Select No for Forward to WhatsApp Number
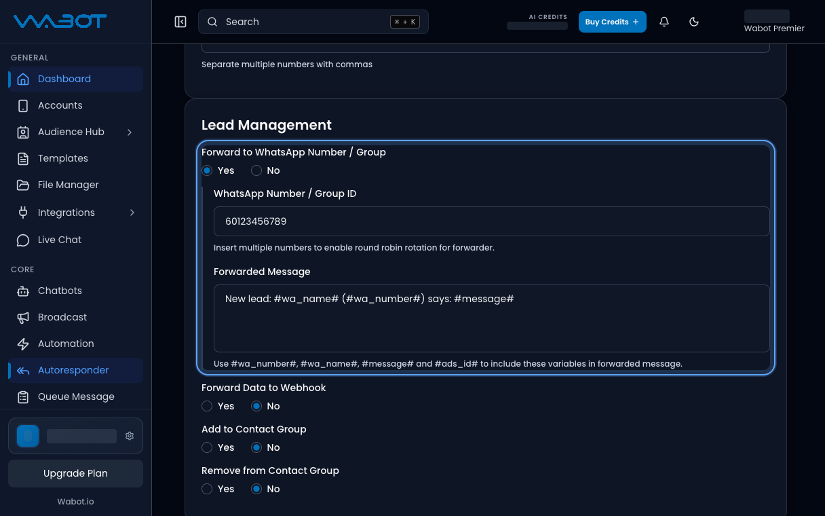Image resolution: width=825 pixels, height=516 pixels. [256, 170]
